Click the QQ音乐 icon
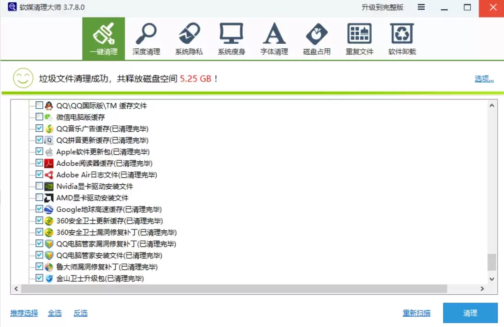 click(49, 128)
